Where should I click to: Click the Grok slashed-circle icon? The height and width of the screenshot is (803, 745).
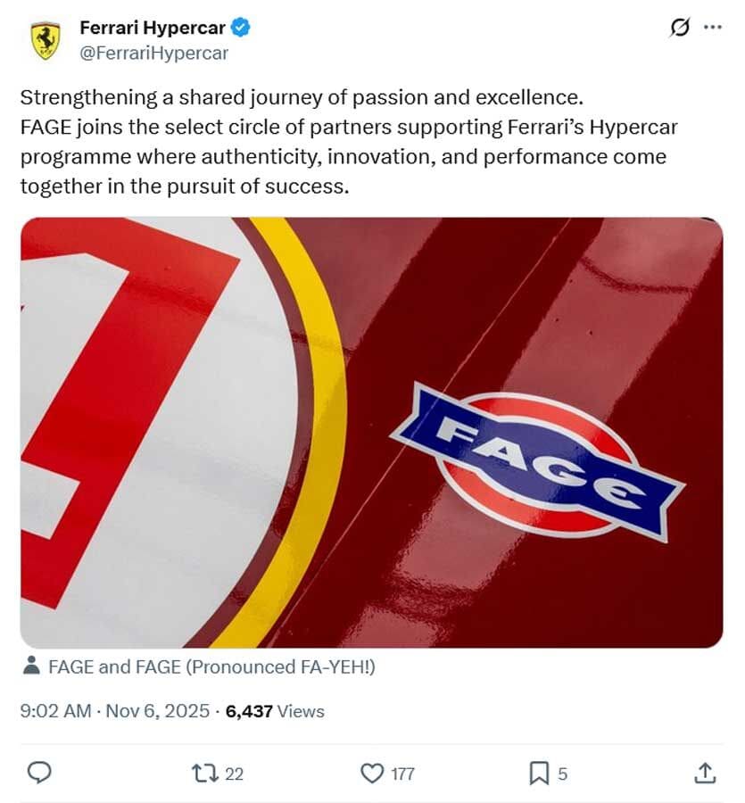click(x=680, y=28)
